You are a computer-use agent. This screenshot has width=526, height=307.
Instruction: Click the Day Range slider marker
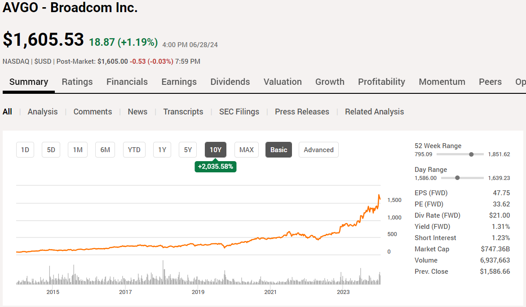(x=457, y=178)
